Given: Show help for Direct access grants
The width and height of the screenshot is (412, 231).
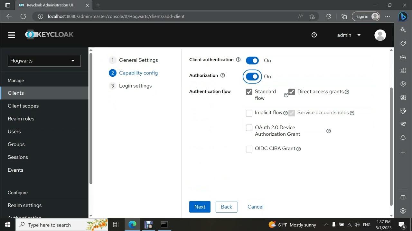Looking at the screenshot, I should pyautogui.click(x=347, y=92).
